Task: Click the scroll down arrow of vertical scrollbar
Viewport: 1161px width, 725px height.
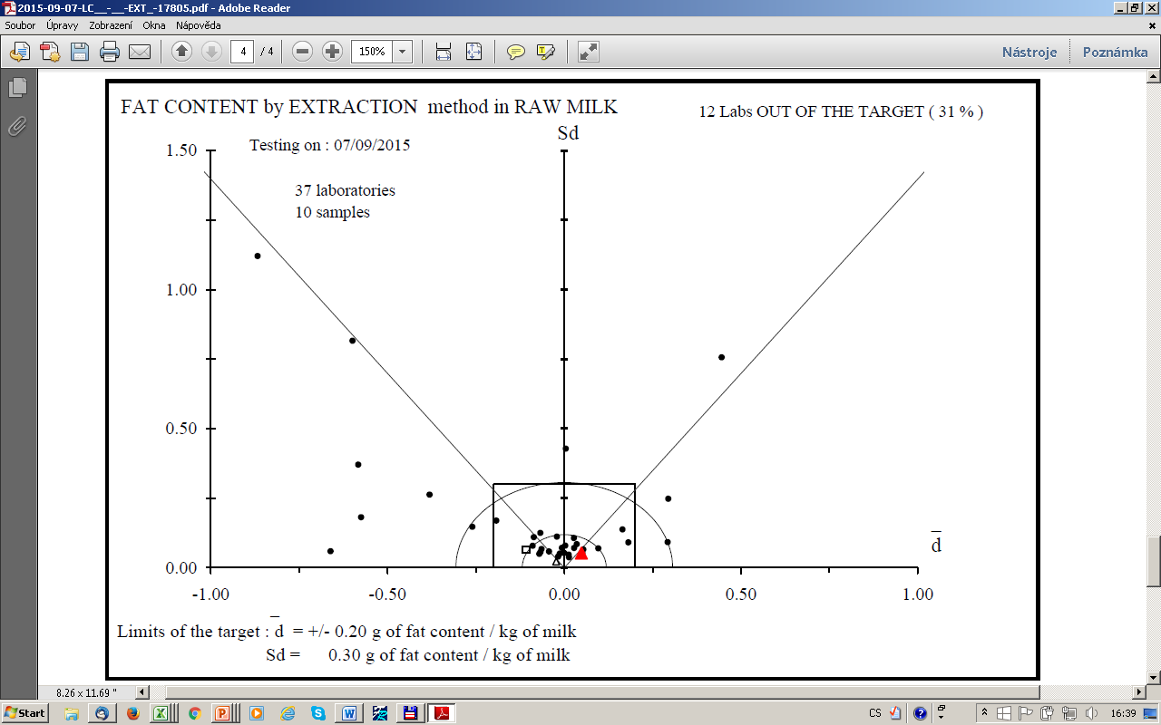Action: 1154,677
